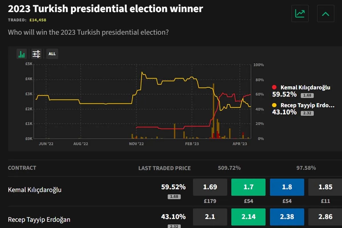The image size is (342, 228).
Task: Click the 1.69 odds box for Kılıçdaroğlu
Action: (x=210, y=187)
